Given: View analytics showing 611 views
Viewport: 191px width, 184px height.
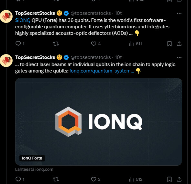Looking at the screenshot, I should (136, 44).
